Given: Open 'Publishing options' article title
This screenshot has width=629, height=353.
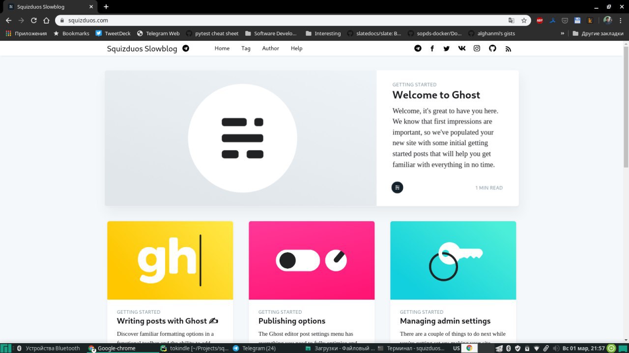Looking at the screenshot, I should point(292,321).
